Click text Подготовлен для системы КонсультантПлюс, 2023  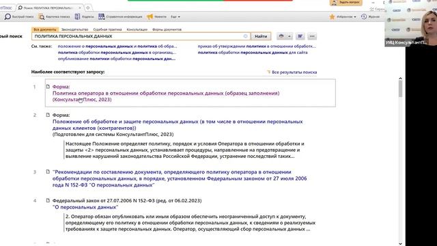click(113, 135)
